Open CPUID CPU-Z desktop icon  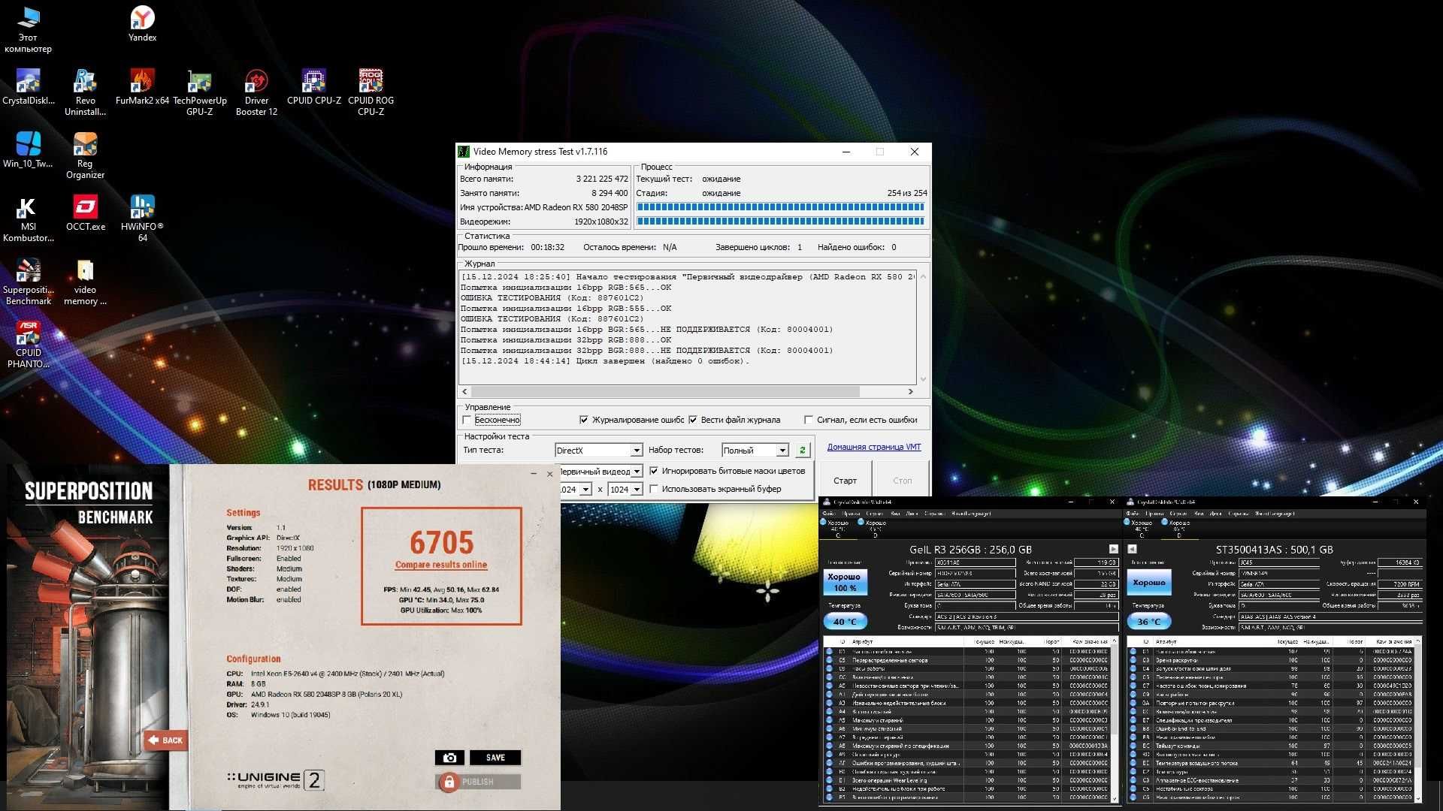pos(313,87)
